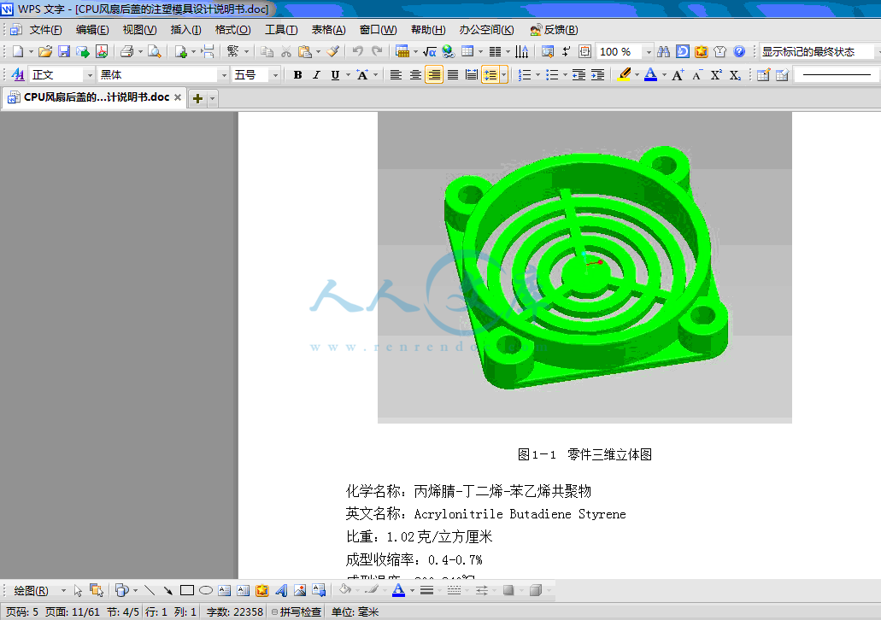Print the document with the printer icon

[127, 51]
